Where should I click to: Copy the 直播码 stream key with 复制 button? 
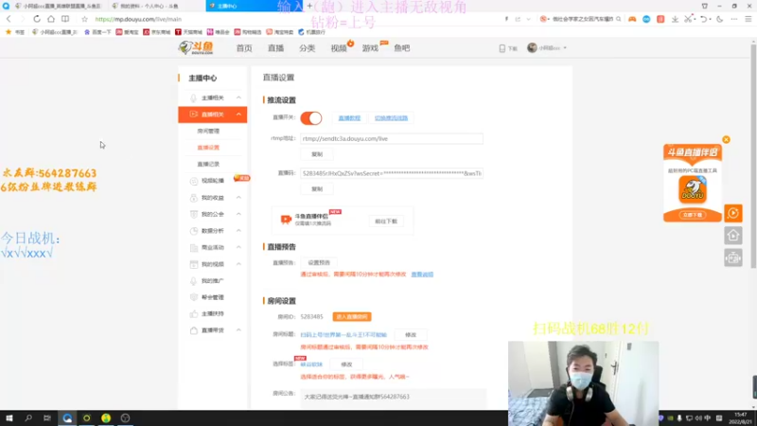point(317,188)
